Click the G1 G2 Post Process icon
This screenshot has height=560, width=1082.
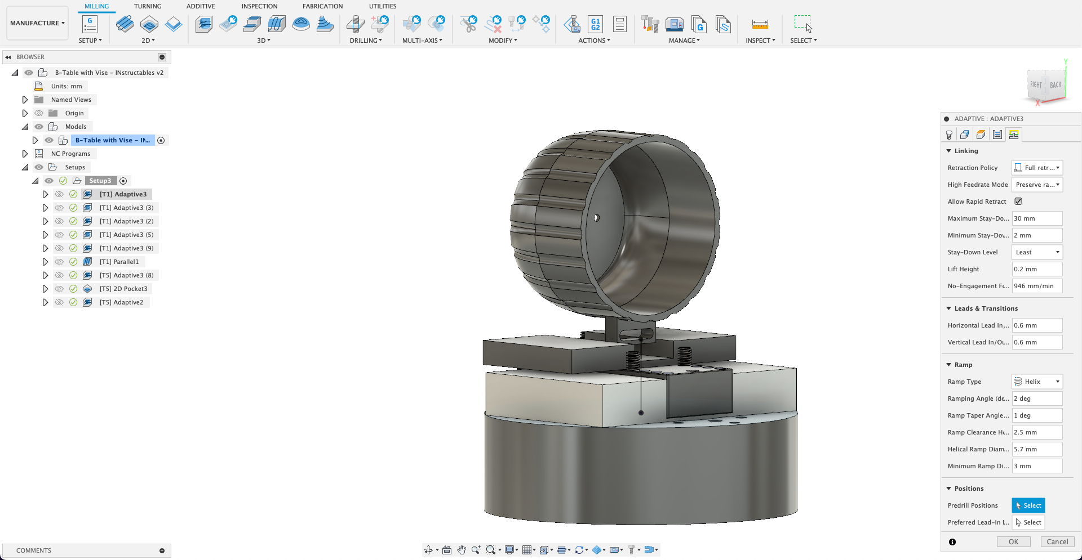[x=596, y=24]
